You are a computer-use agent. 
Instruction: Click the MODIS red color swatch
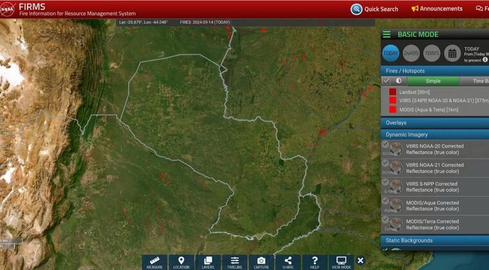coord(392,109)
